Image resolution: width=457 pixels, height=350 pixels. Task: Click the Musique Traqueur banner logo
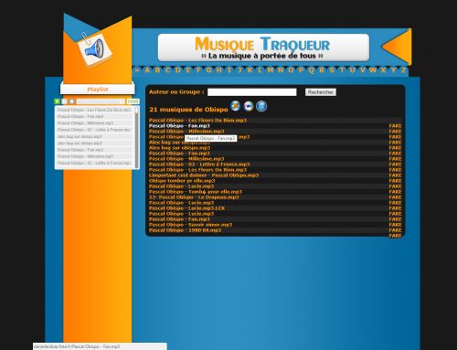(x=263, y=48)
